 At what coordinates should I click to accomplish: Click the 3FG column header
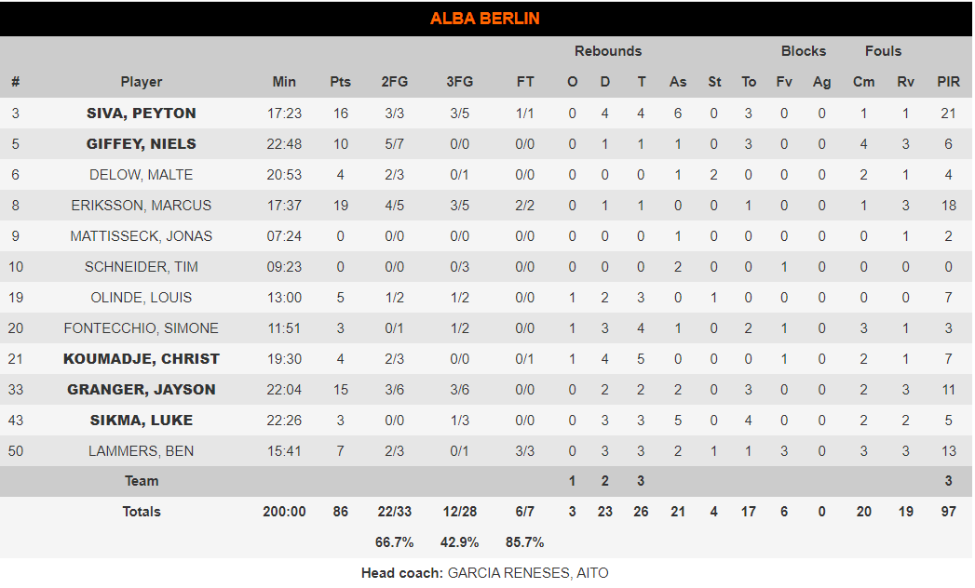coord(460,82)
